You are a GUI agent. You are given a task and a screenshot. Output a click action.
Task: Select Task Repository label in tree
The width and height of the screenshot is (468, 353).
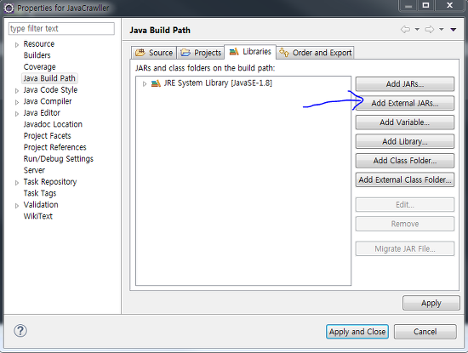point(50,182)
